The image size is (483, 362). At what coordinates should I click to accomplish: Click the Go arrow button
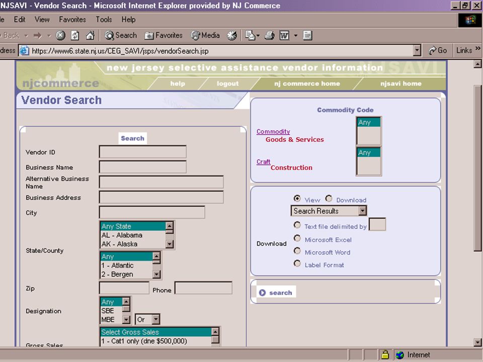coord(438,50)
